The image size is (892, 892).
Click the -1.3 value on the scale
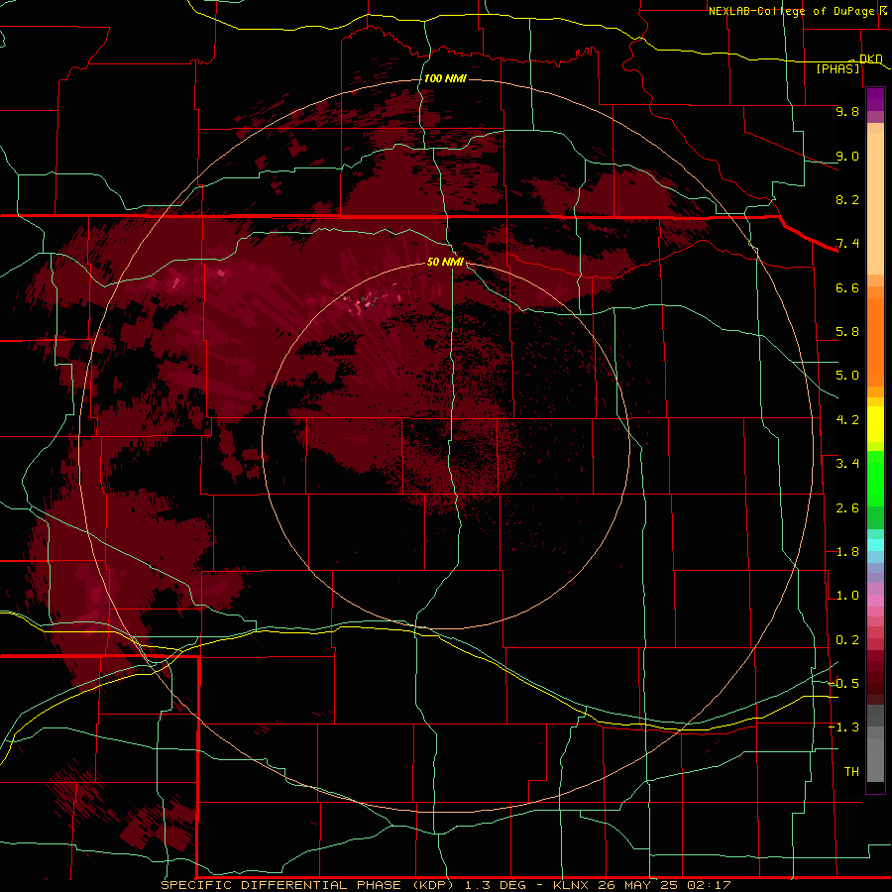coord(843,727)
